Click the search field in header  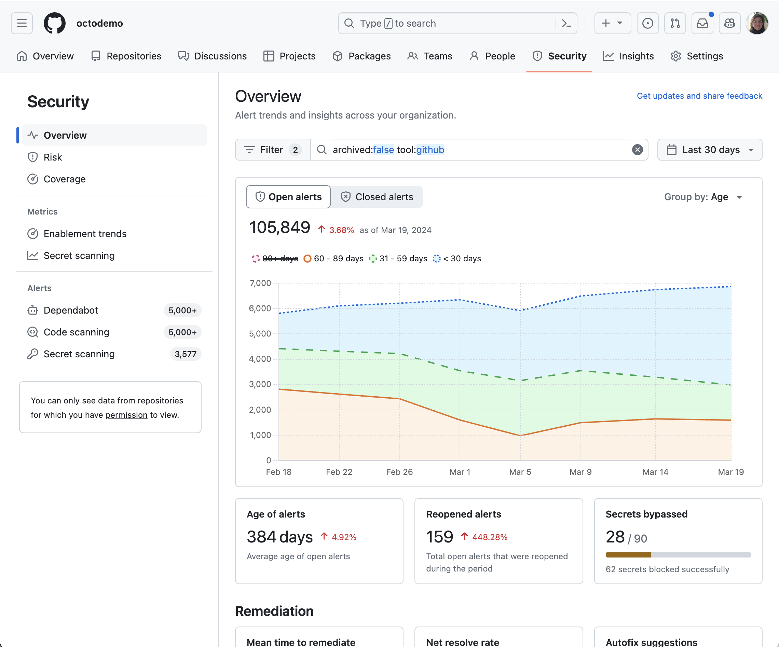click(457, 23)
